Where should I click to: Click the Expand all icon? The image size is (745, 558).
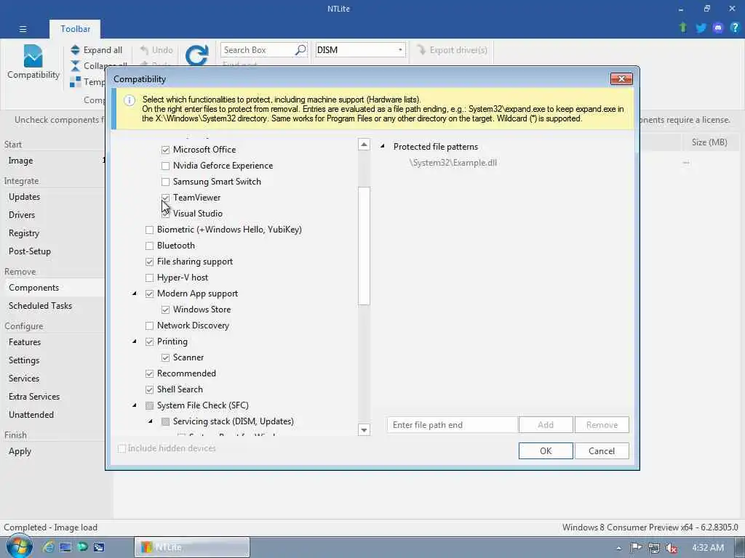point(75,50)
